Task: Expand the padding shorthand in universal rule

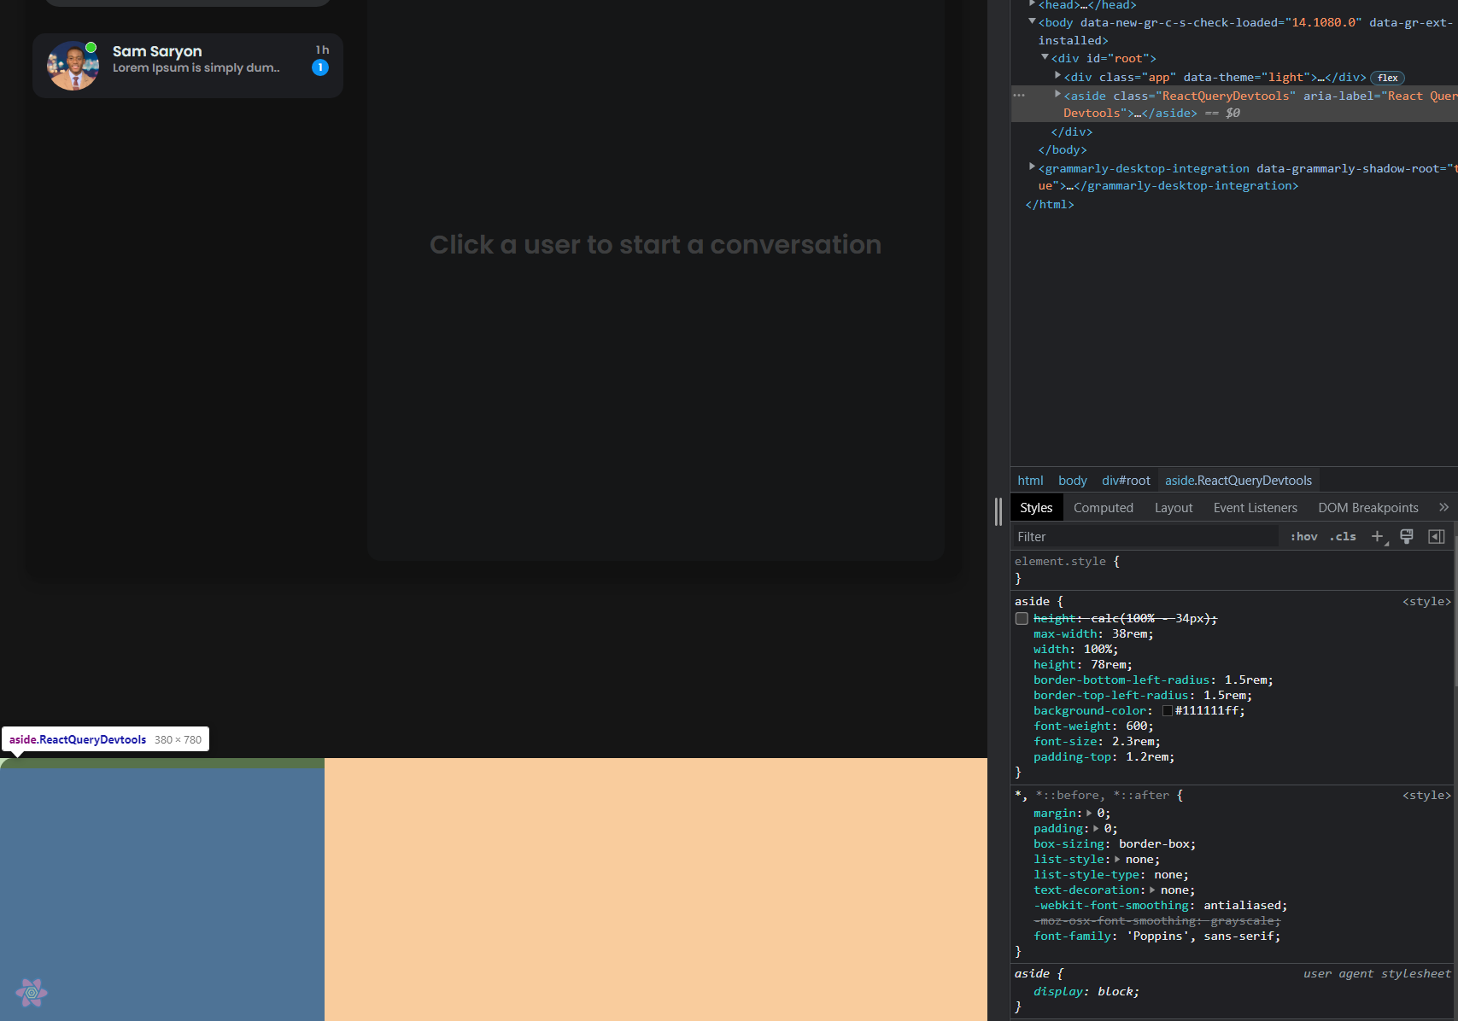Action: (x=1096, y=828)
